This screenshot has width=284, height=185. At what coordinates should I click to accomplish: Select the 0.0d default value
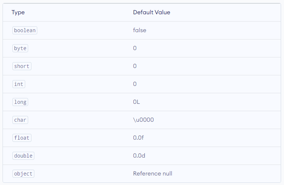click(139, 156)
